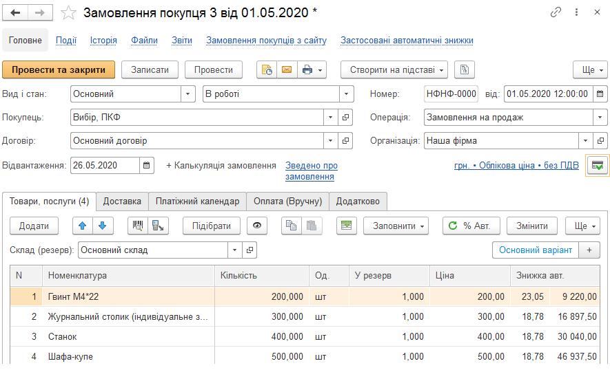
Task: Switch to the Платіжний календар tab
Action: tap(198, 201)
